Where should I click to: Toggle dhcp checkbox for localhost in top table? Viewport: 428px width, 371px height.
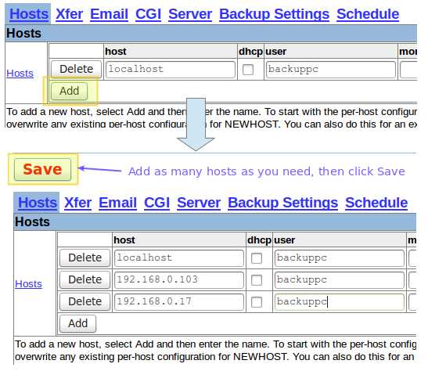click(x=248, y=70)
